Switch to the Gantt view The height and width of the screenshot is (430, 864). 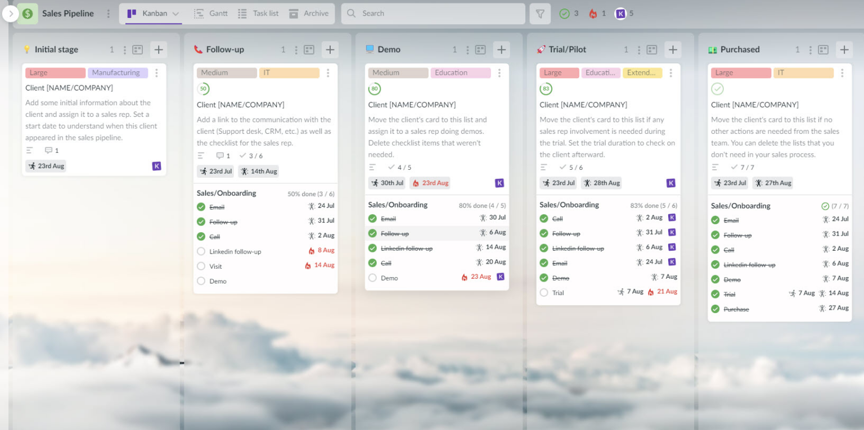pos(211,13)
